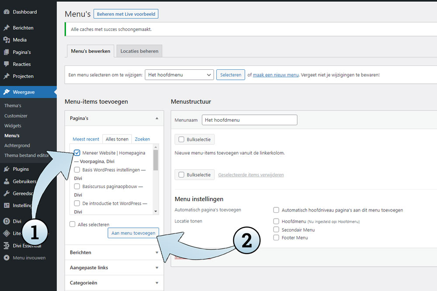The image size is (437, 291).
Task: Click the Dashboard gauge icon in sidebar
Action: point(7,12)
